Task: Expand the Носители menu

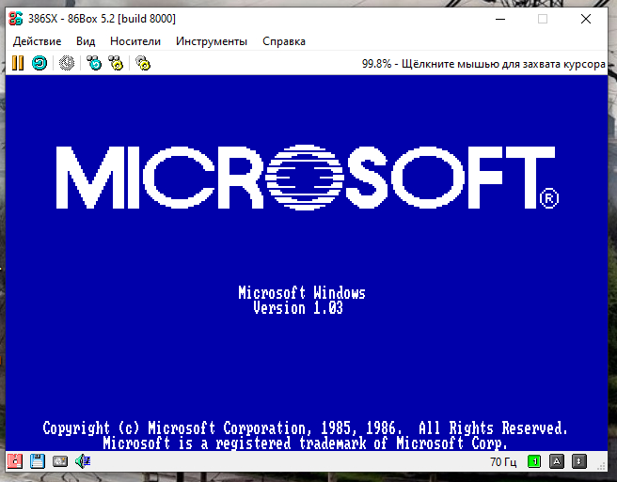Action: coord(135,41)
